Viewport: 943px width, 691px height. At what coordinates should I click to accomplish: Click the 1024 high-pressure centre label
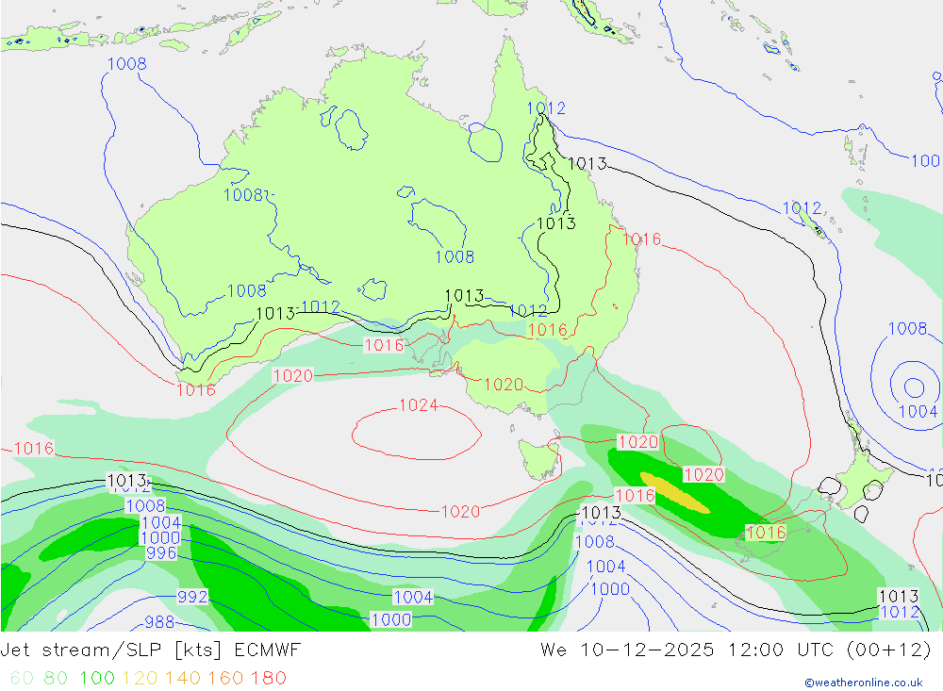pyautogui.click(x=419, y=405)
